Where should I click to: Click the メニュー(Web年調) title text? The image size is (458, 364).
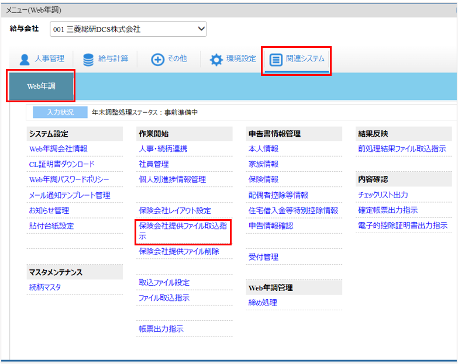(x=34, y=10)
